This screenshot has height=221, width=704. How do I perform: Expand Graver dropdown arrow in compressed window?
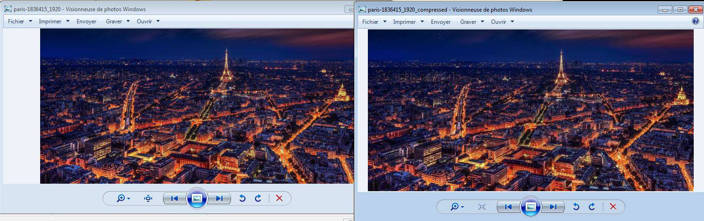click(482, 22)
